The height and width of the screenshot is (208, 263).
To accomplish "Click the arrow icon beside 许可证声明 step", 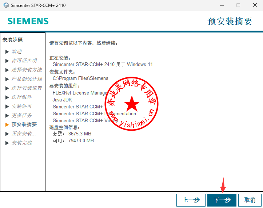I will [7, 61].
